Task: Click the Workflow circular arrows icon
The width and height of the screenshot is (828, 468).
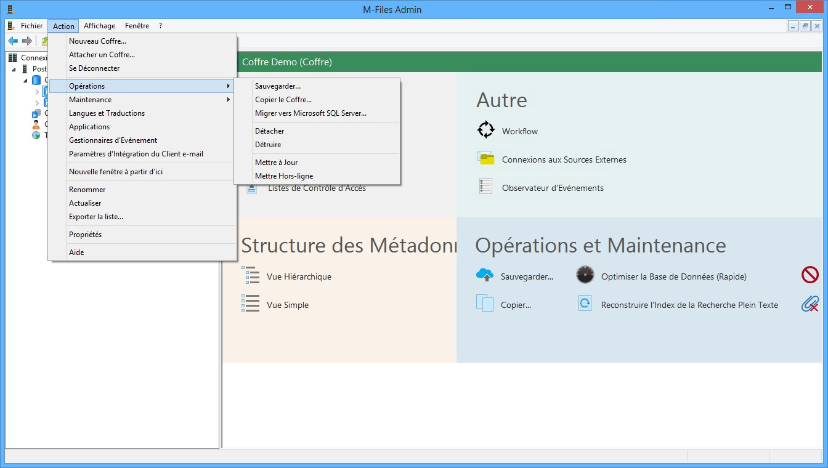Action: point(486,130)
